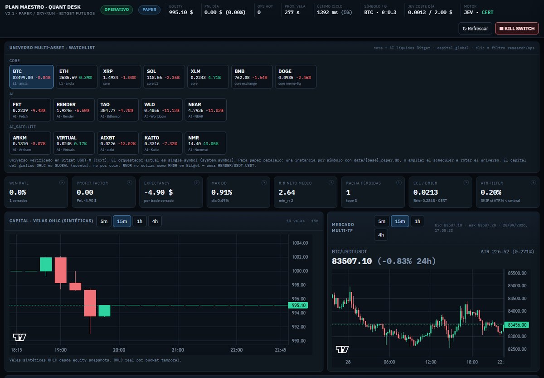Click the SÍMBOLO value BTC · θ=0.3
The height and width of the screenshot is (378, 544).
pos(380,12)
